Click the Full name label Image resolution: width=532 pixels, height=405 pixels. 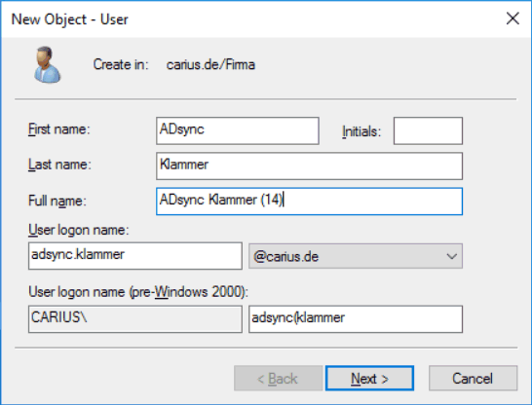pyautogui.click(x=57, y=201)
